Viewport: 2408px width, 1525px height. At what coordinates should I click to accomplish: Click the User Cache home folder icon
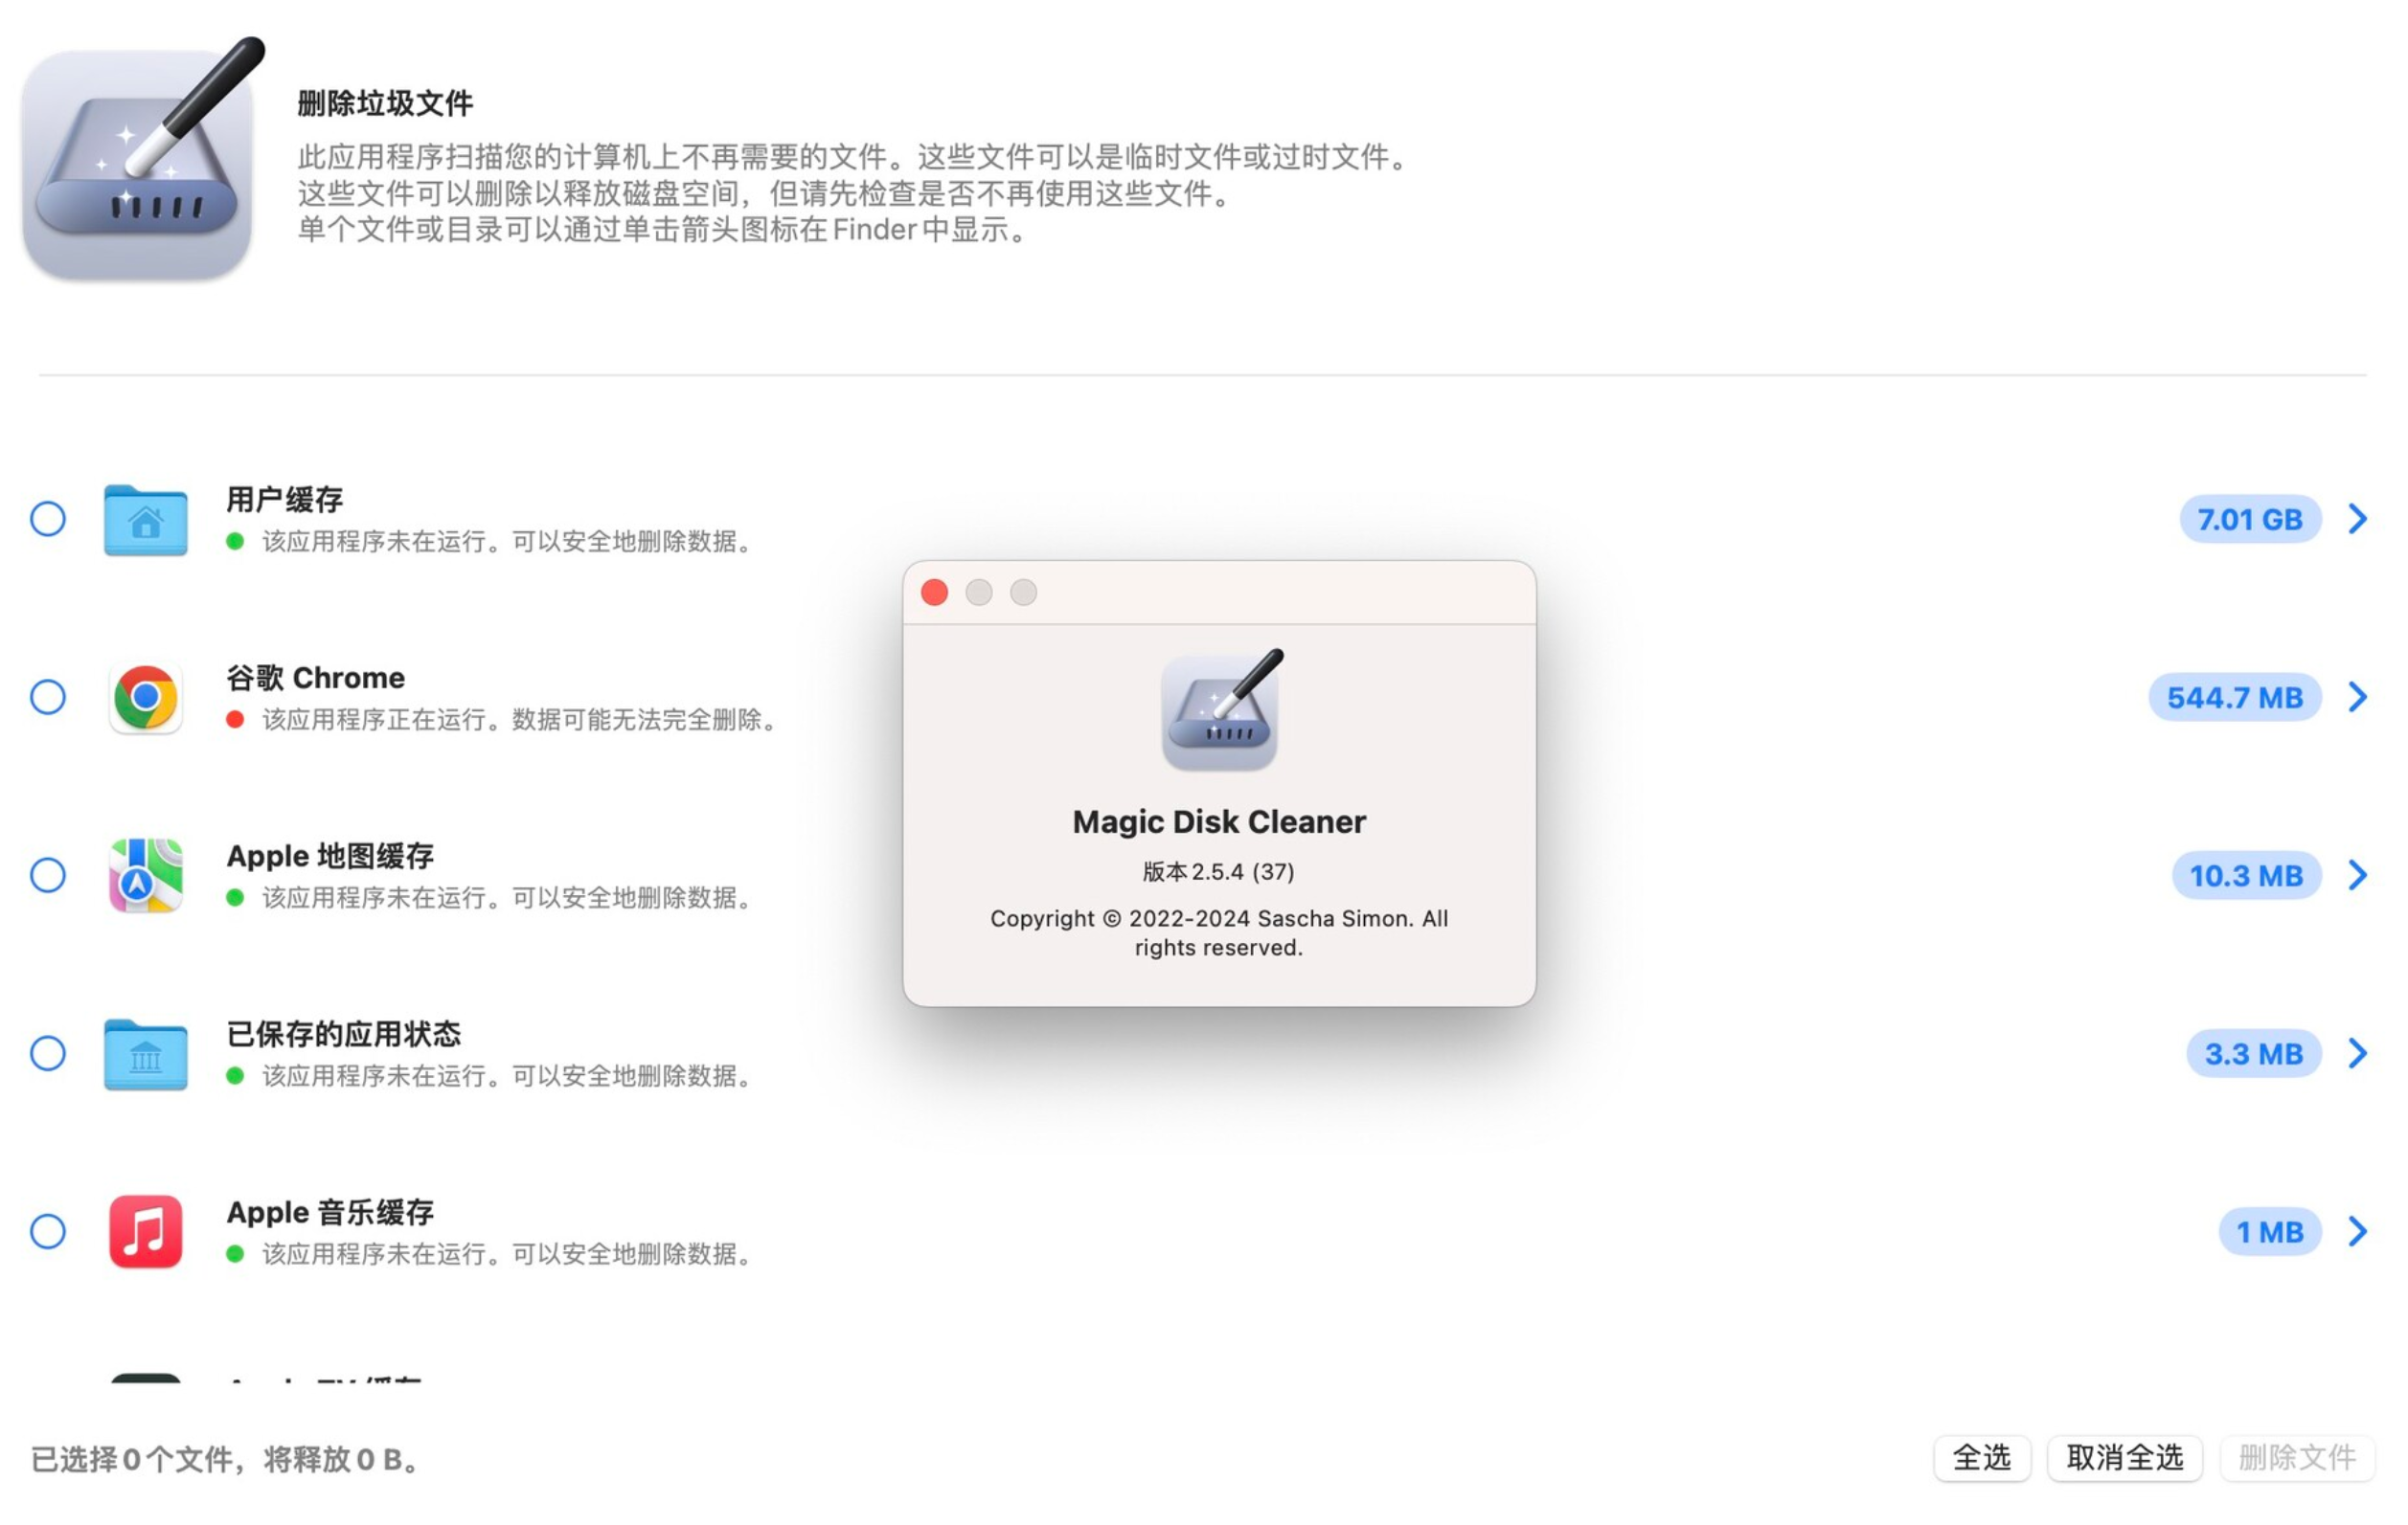pyautogui.click(x=146, y=520)
